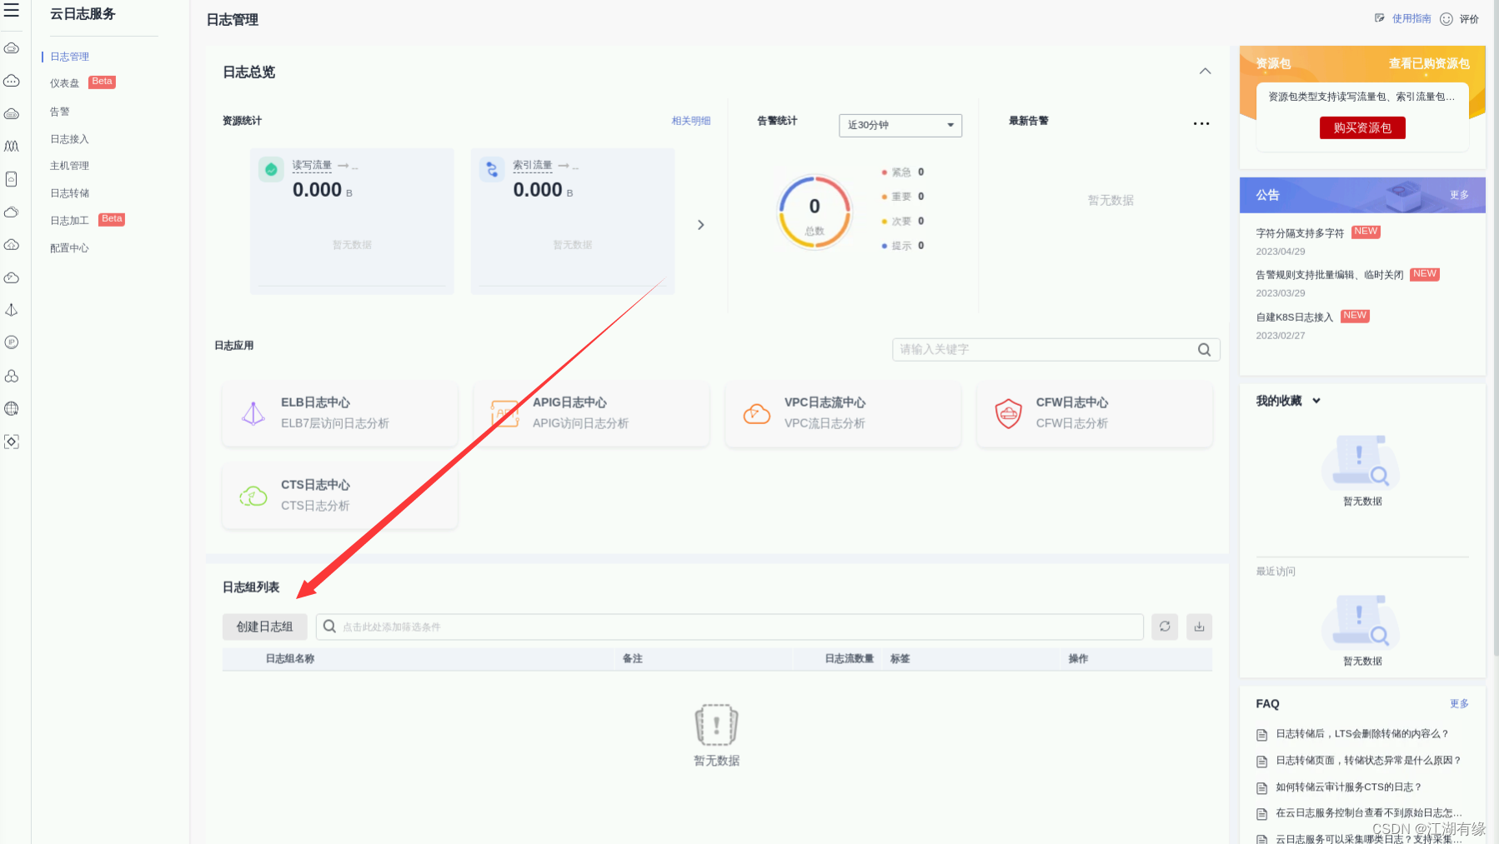Click the 日志流数量 column header
Screen dimensions: 1499x844
(x=850, y=659)
